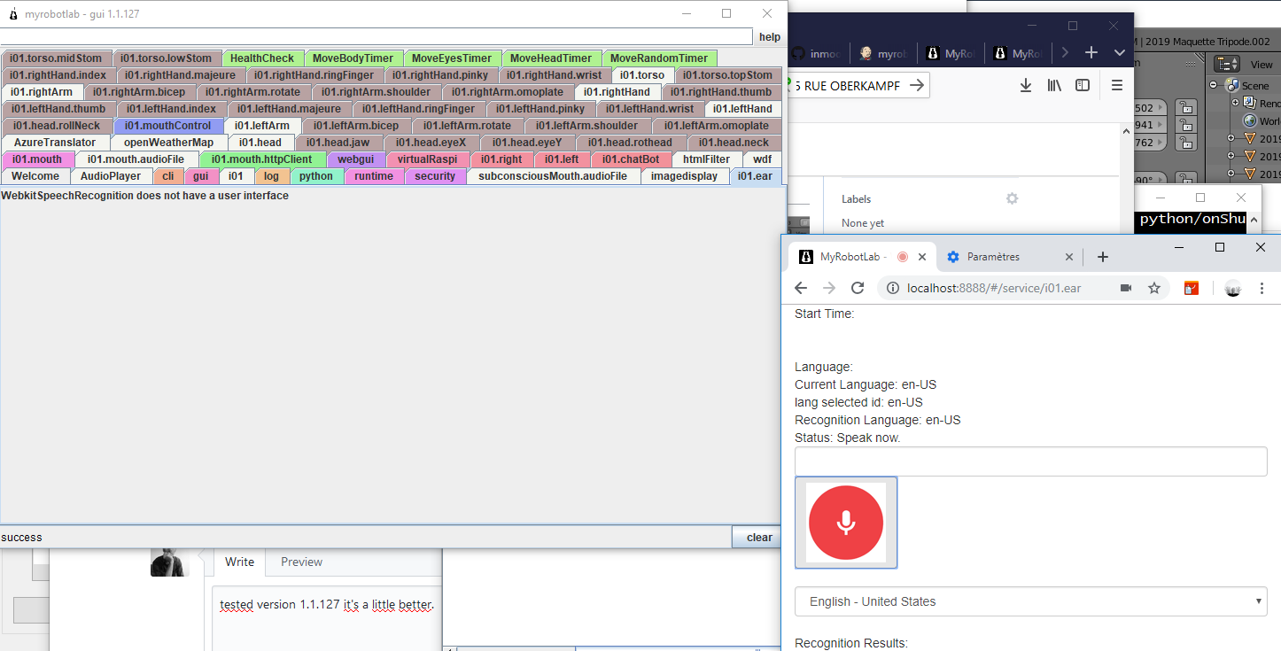Viewport: 1281px width, 651px height.
Task: Toggle the lock icon next to the 502 value
Action: point(1186,108)
